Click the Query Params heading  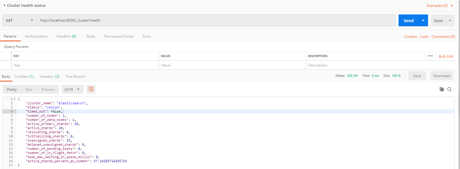(x=16, y=47)
